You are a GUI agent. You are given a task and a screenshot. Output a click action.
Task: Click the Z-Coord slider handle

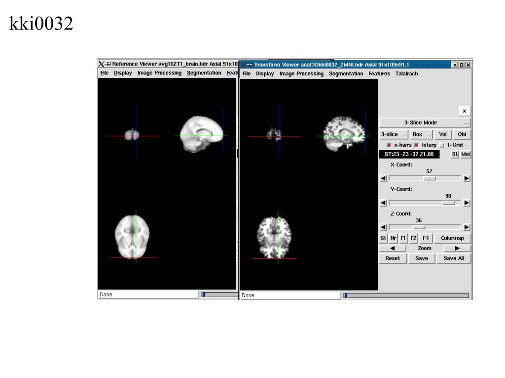tap(419, 227)
